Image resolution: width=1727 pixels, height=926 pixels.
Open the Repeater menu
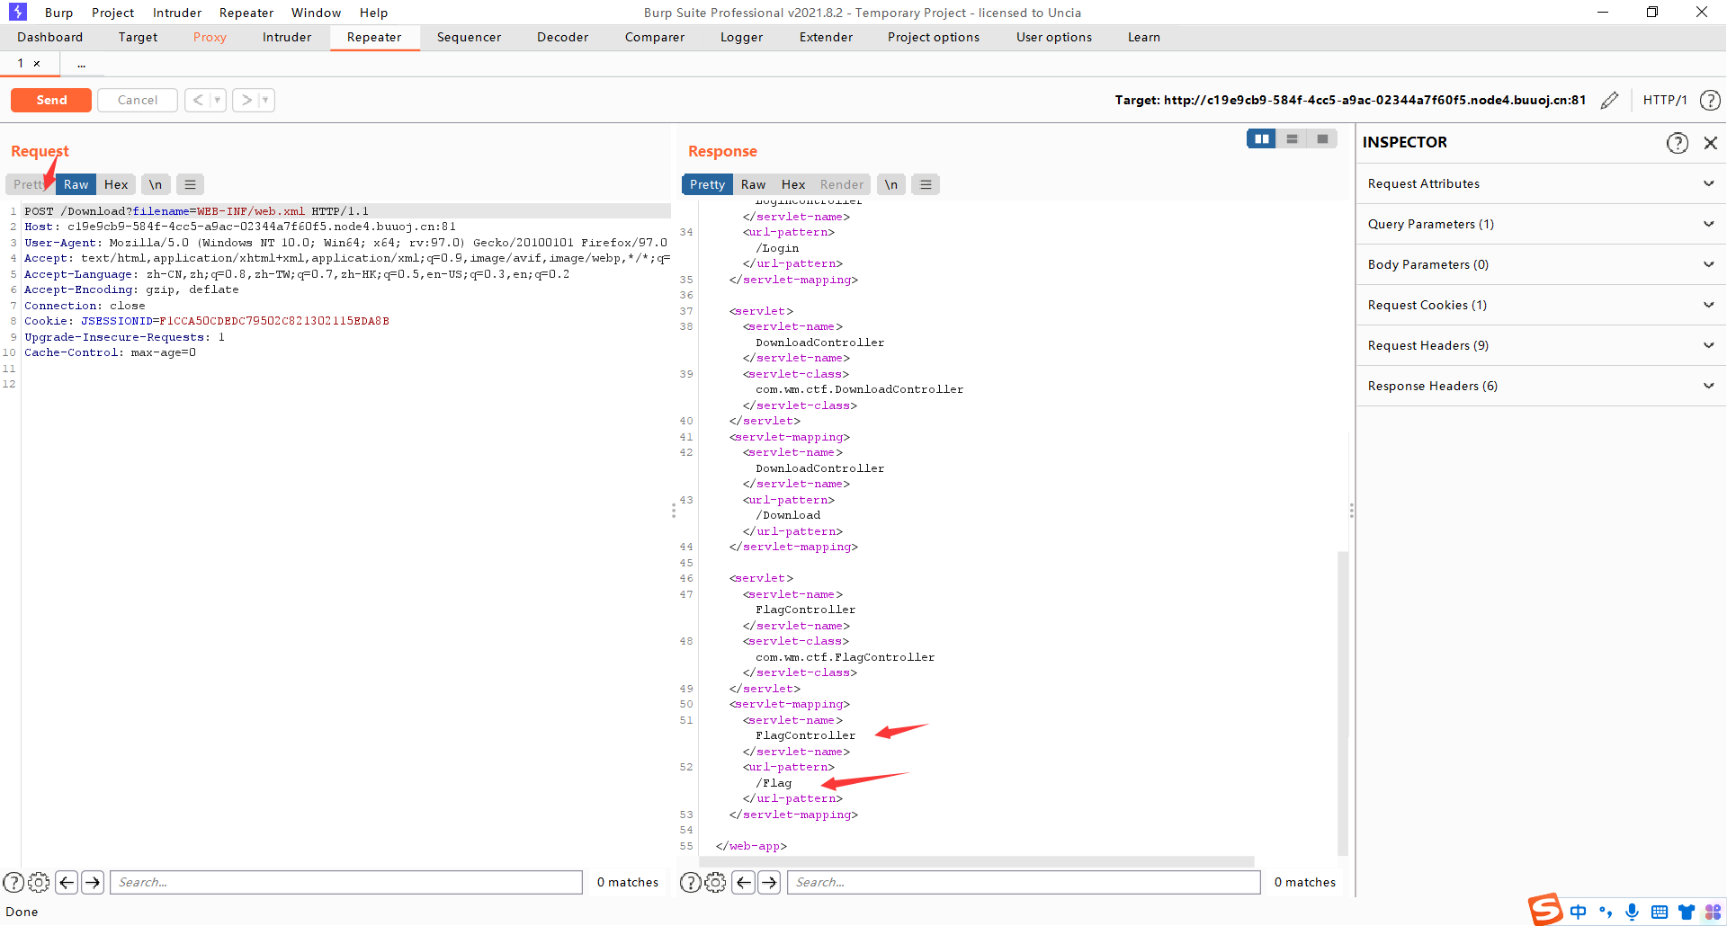point(246,13)
